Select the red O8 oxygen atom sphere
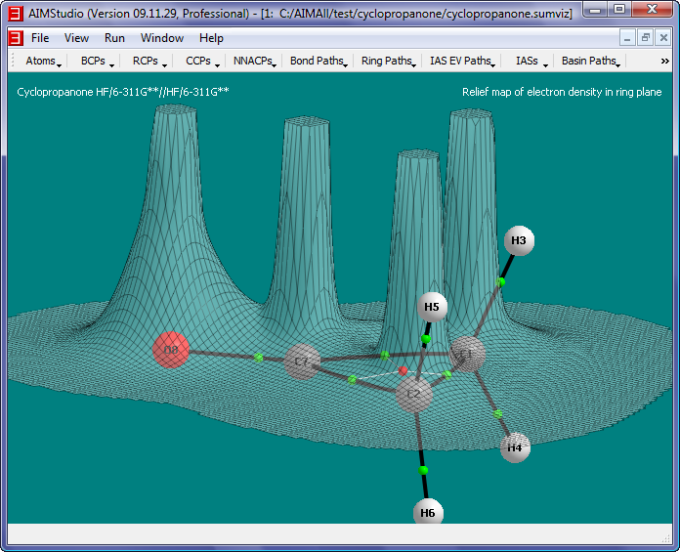The width and height of the screenshot is (680, 552). point(171,350)
